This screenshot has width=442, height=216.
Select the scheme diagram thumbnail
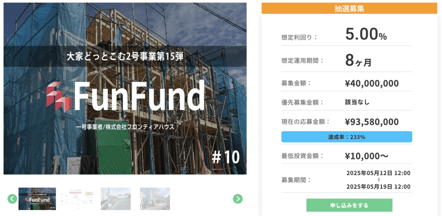[x=77, y=199]
